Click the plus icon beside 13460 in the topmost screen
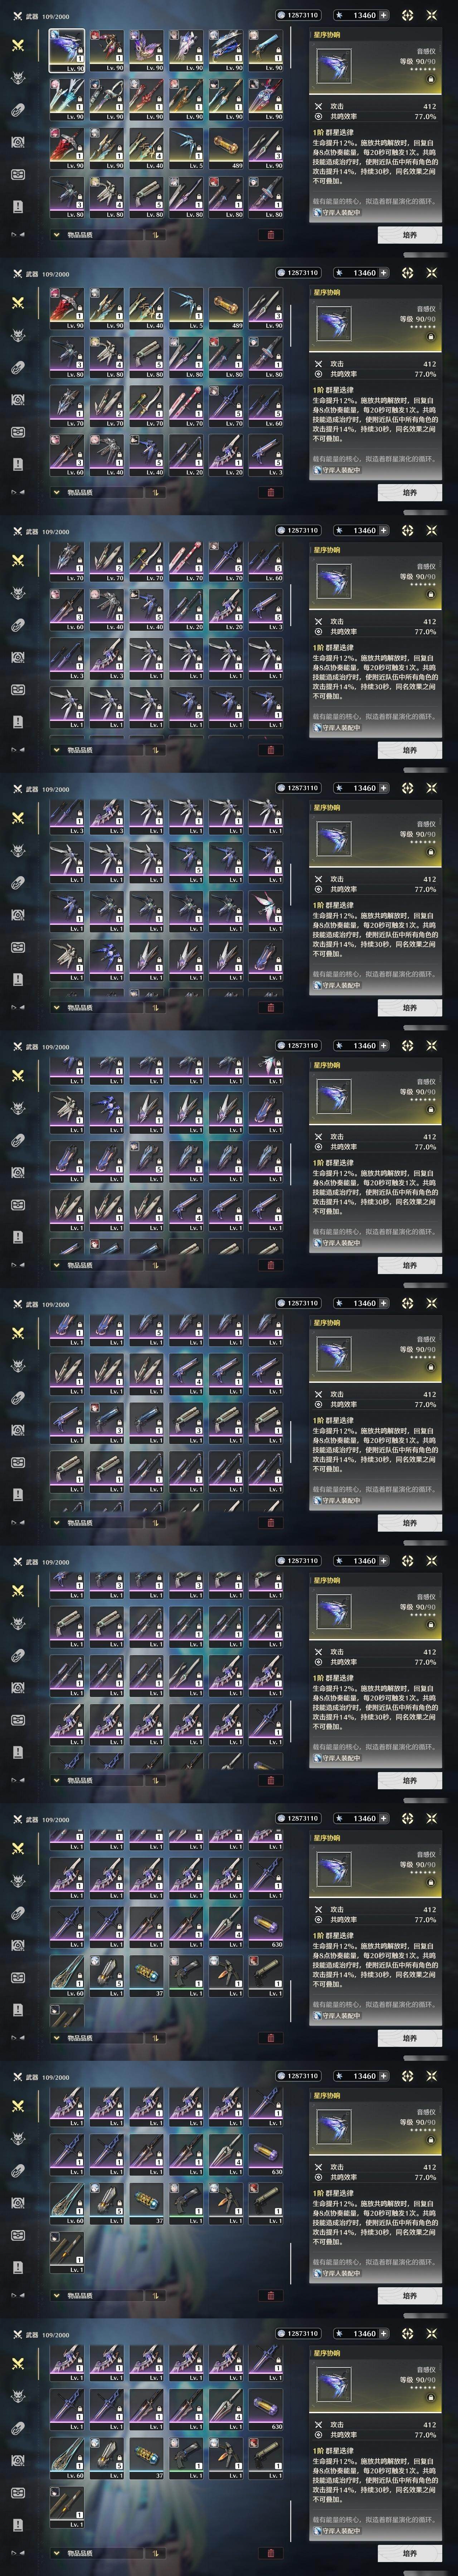 click(383, 15)
